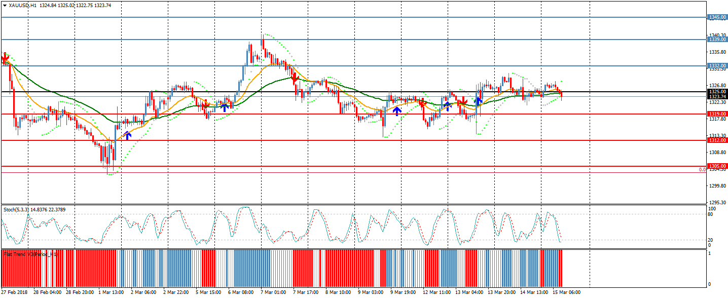This screenshot has height=298, width=728.
Task: Click the XAUUSD,H1 symbol title text
Action: pyautogui.click(x=23, y=5)
